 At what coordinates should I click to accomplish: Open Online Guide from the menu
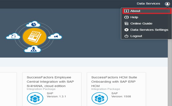[146, 24]
